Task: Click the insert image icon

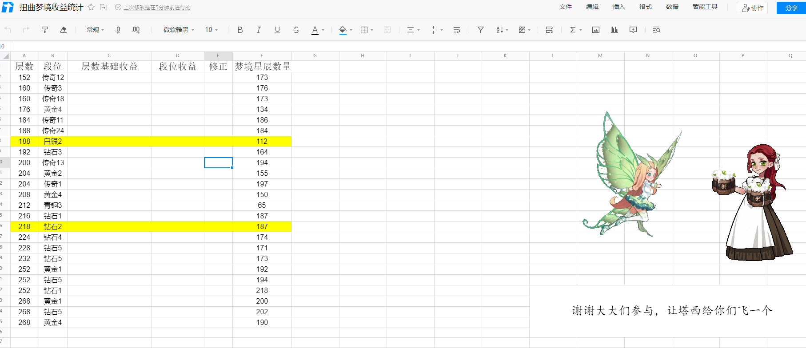Action: (x=596, y=30)
